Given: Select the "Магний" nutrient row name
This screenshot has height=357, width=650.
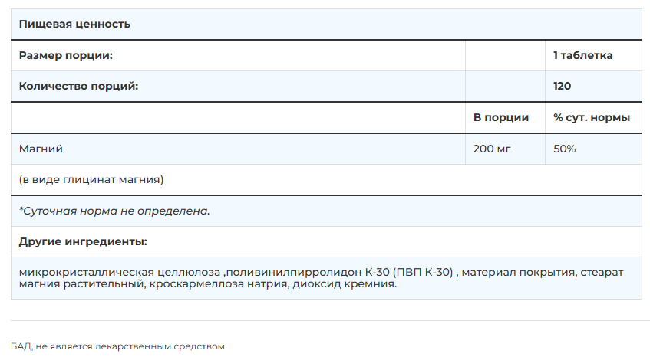Looking at the screenshot, I should point(41,149).
